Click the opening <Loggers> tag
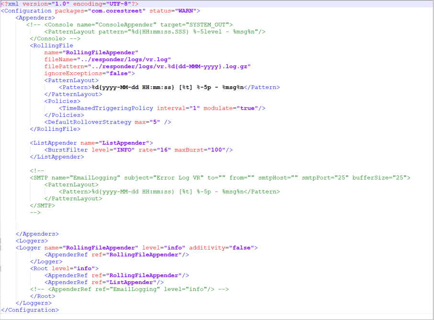This screenshot has width=434, height=320. tap(32, 240)
